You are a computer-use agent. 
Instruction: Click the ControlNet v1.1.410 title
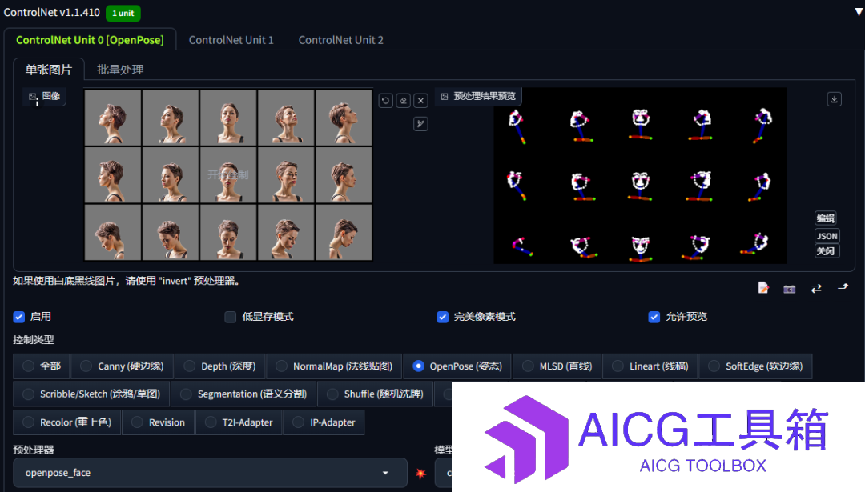click(x=52, y=12)
